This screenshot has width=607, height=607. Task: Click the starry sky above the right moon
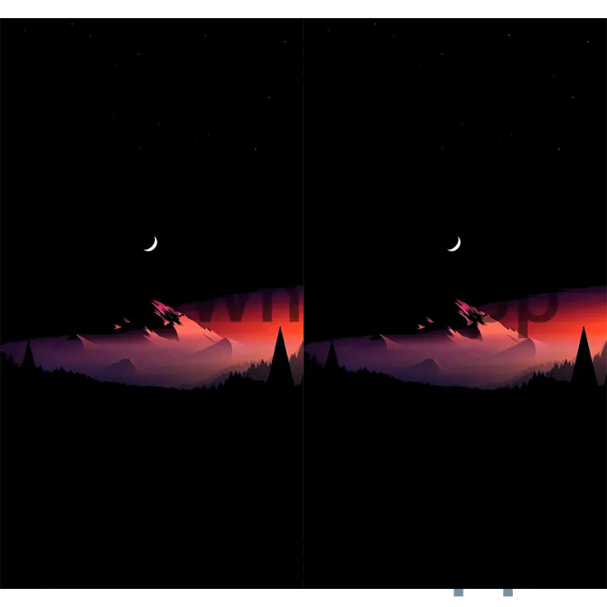click(454, 124)
